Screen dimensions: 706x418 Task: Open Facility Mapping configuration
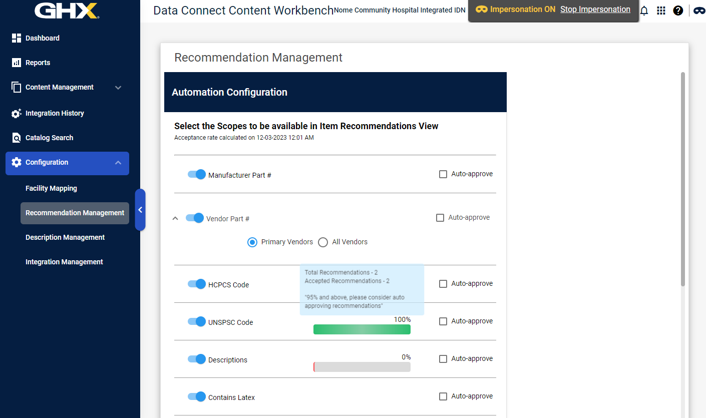51,188
